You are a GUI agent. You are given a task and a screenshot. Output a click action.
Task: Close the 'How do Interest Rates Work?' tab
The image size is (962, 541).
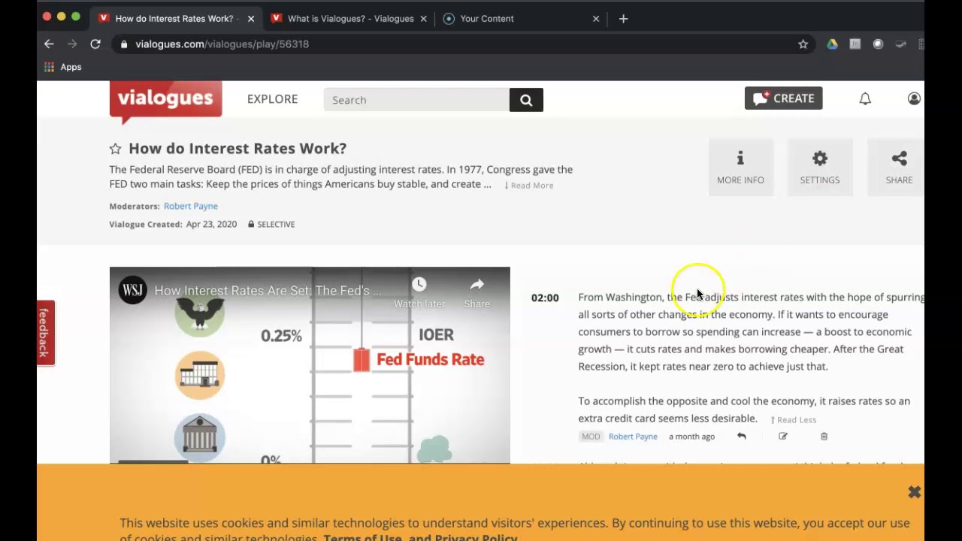[x=251, y=19]
